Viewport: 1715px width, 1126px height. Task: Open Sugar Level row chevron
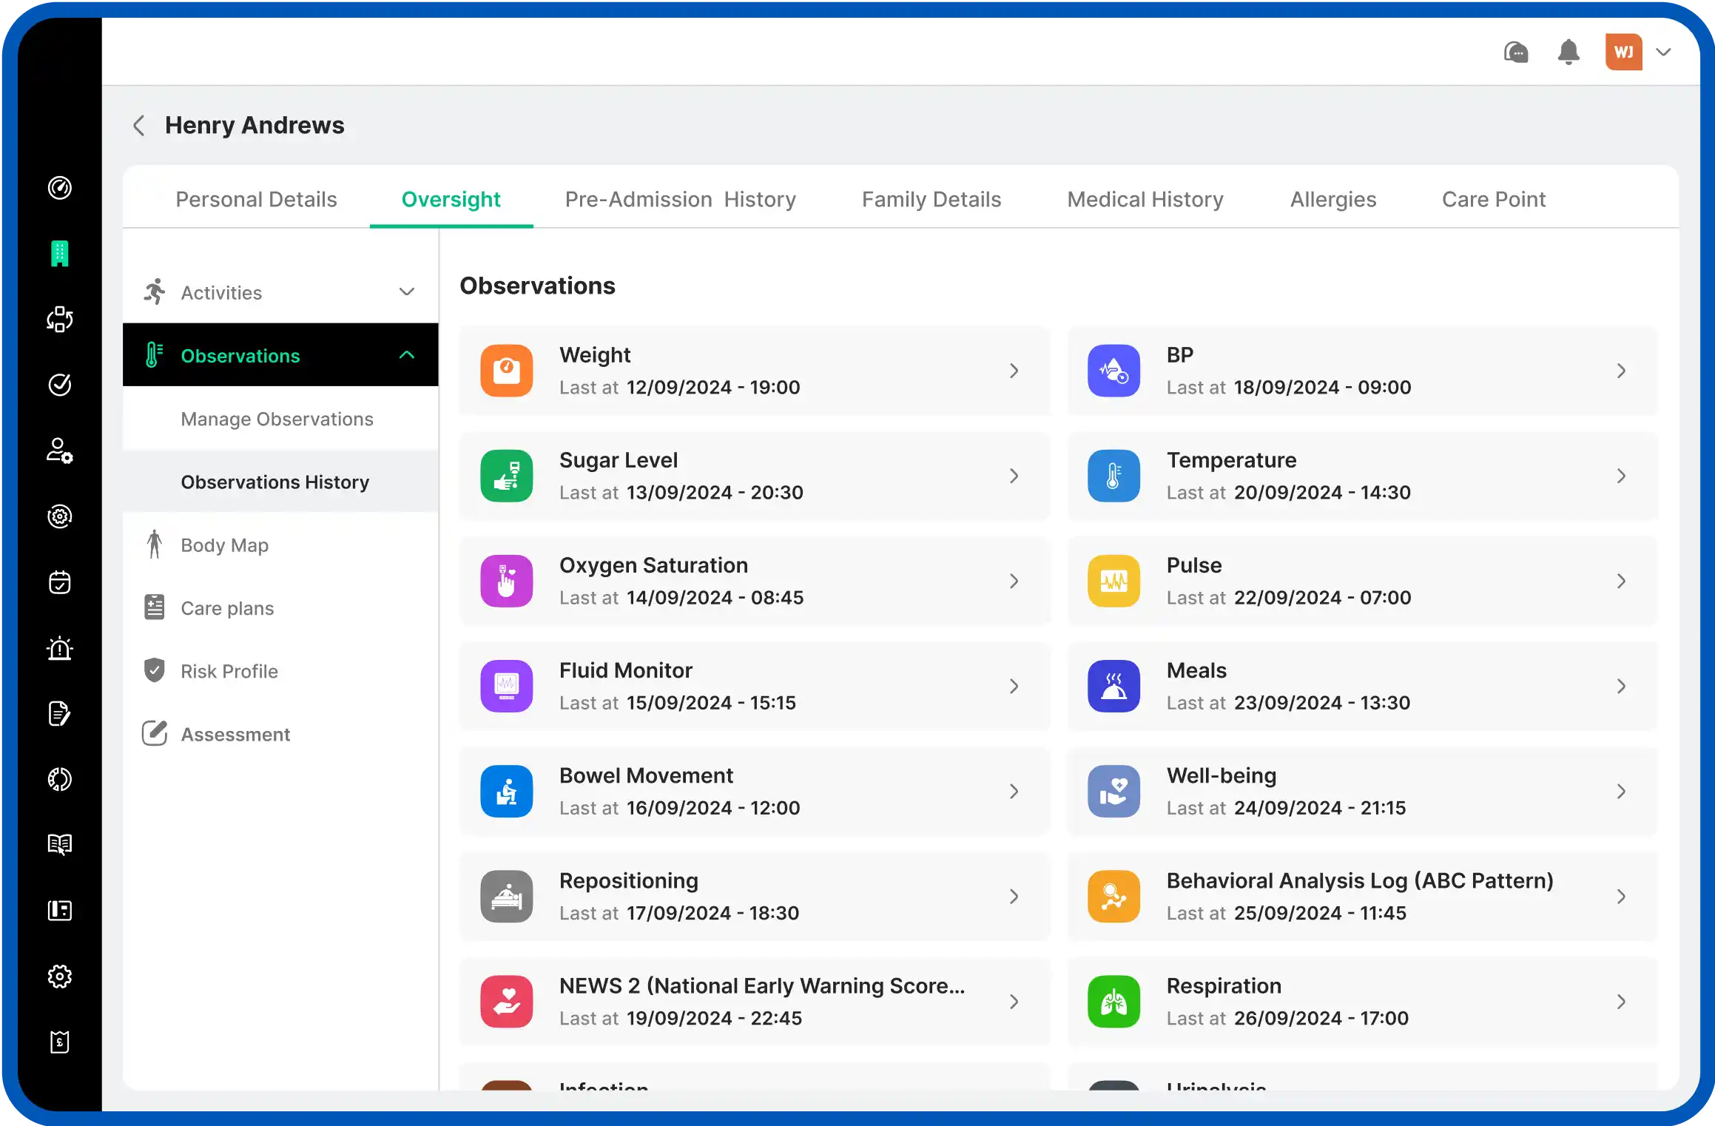[1014, 476]
